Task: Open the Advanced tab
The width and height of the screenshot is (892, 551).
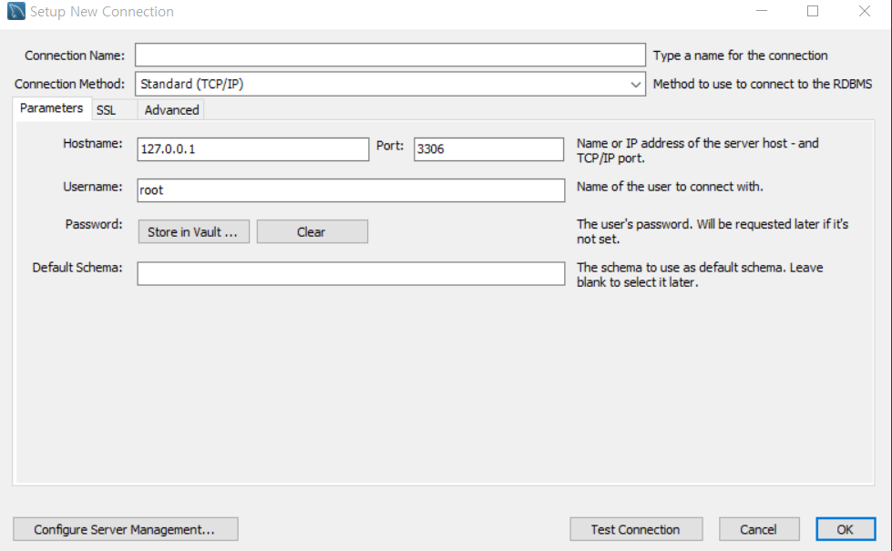Action: click(x=170, y=109)
